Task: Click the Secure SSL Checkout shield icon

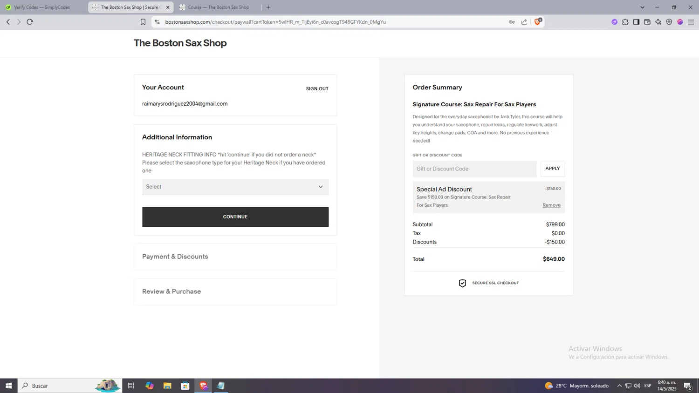Action: (462, 283)
